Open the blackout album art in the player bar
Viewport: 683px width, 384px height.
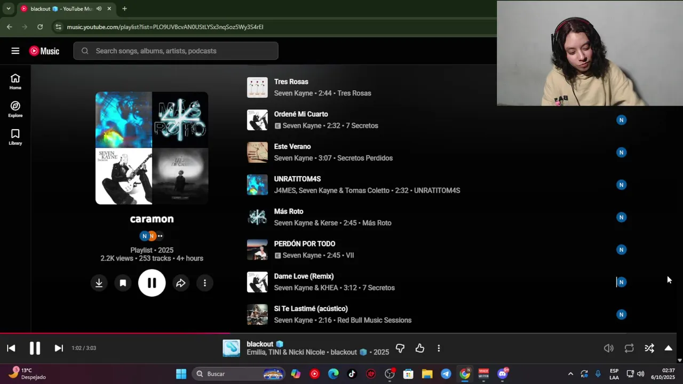coord(232,348)
